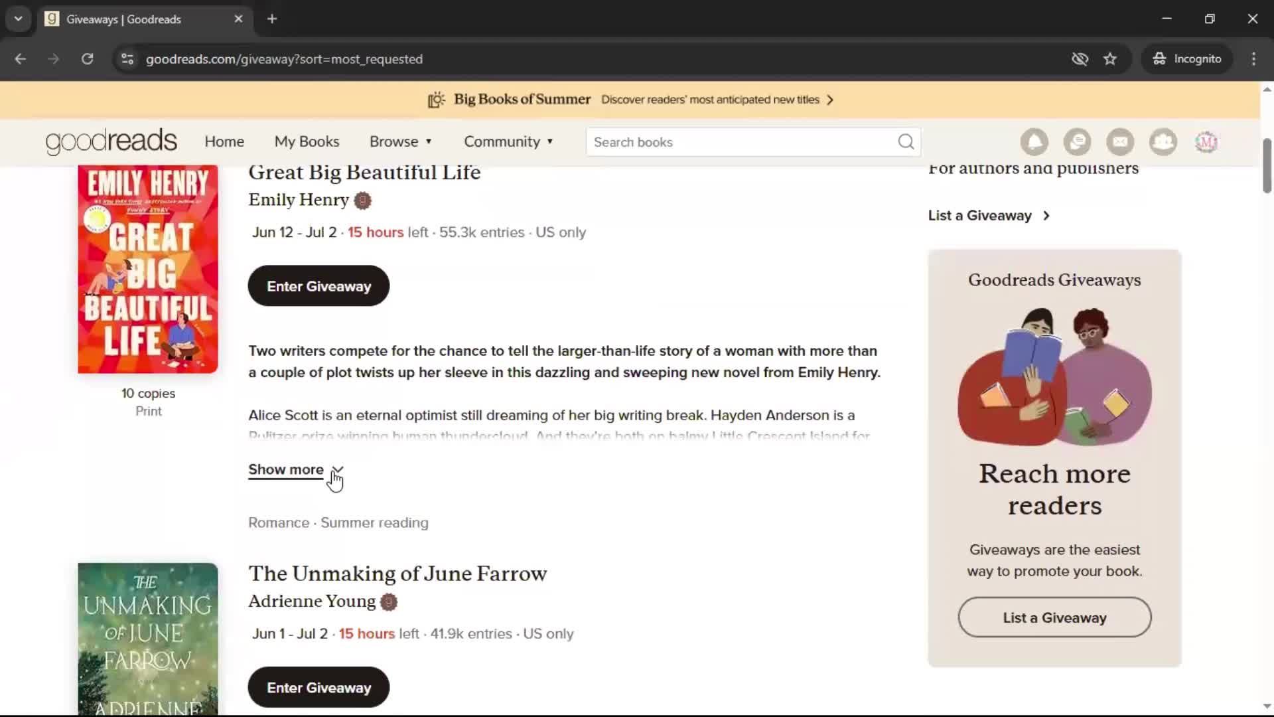Open the site information icon in address bar
Screen dimensions: 1274x717
click(x=127, y=59)
